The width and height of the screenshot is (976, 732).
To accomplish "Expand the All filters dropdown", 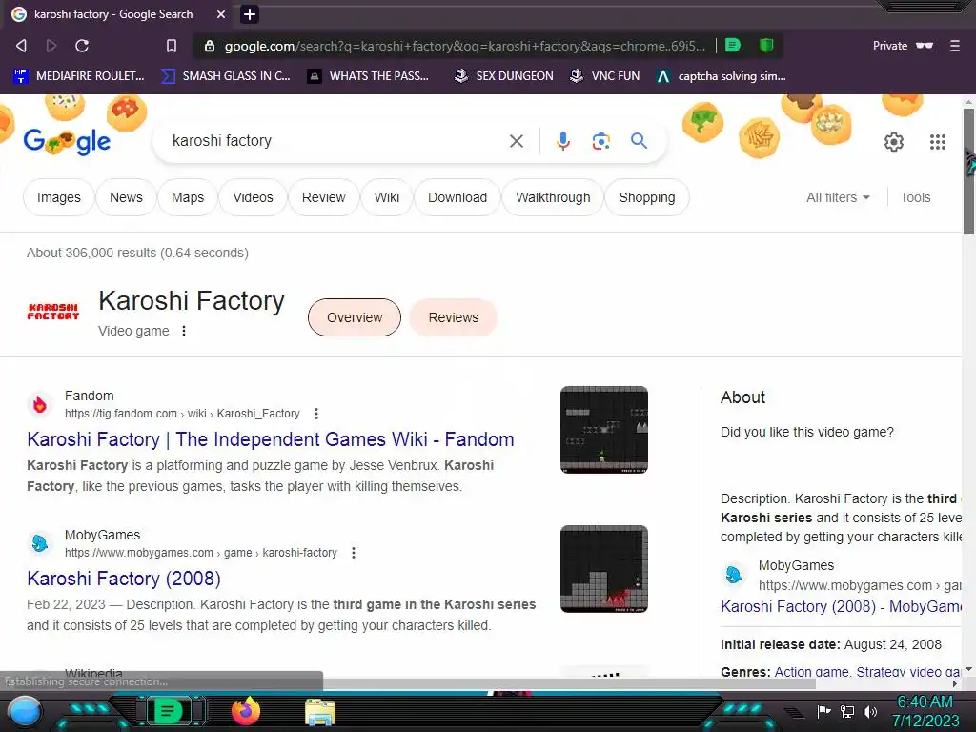I will (838, 197).
